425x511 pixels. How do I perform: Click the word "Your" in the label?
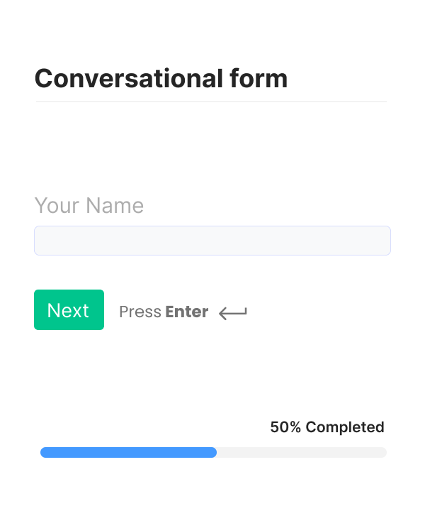click(x=57, y=206)
